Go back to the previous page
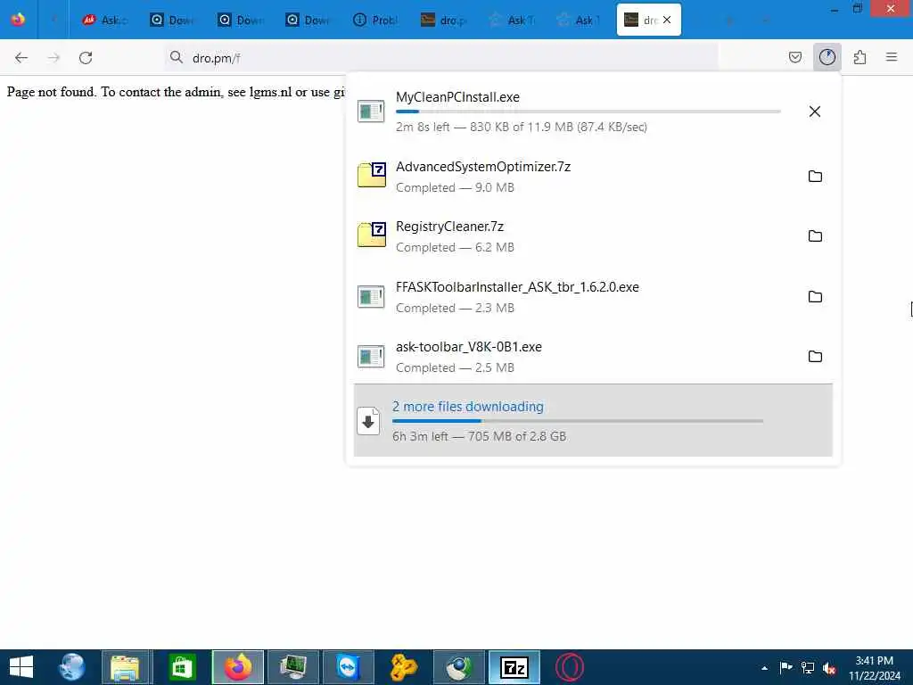 pos(21,58)
